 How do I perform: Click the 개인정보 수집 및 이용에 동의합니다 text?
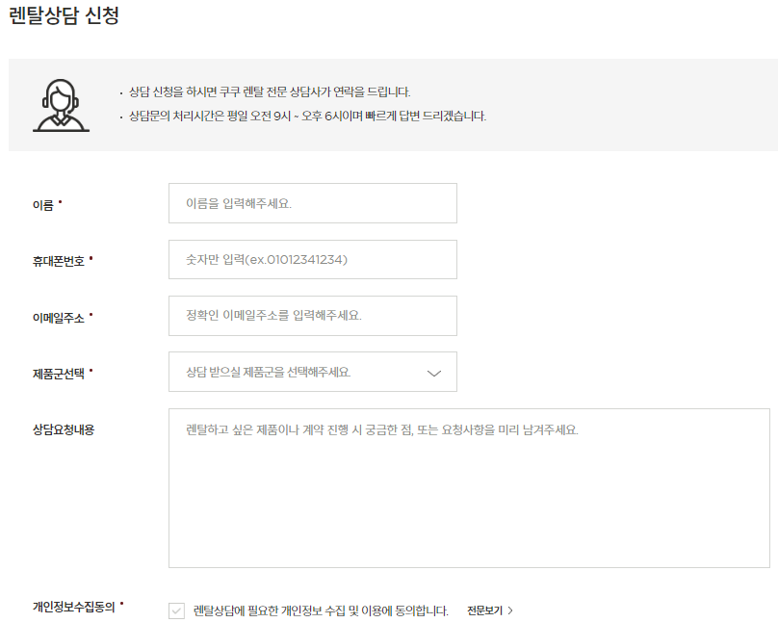321,610
